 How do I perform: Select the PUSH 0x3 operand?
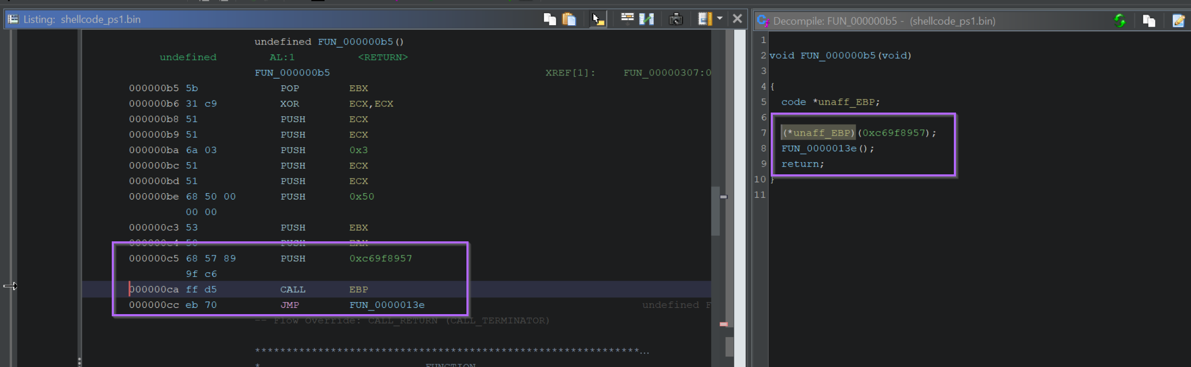coord(358,150)
